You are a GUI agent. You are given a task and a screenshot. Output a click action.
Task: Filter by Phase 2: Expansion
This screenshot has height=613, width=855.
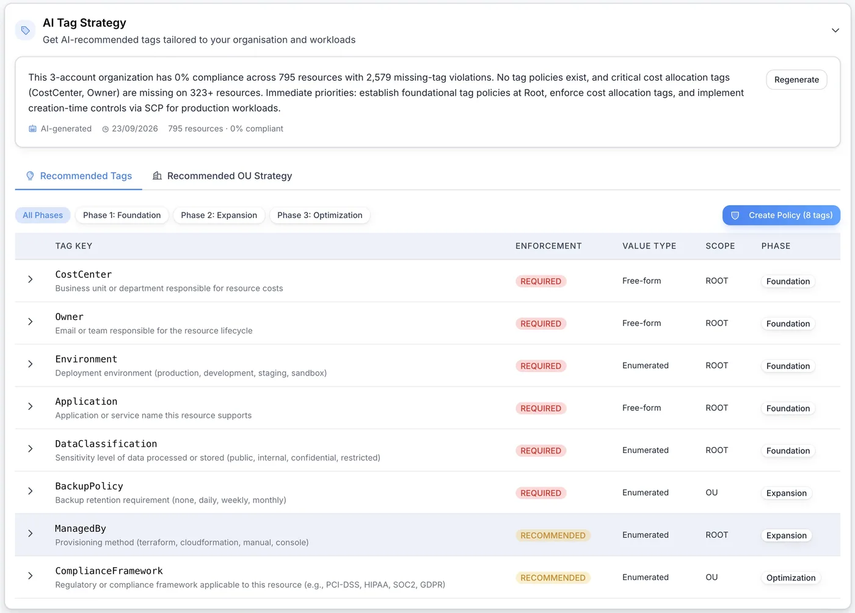219,215
